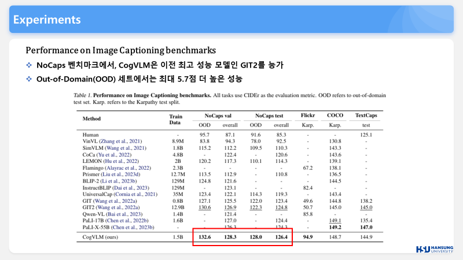Image resolution: width=463 pixels, height=260 pixels.
Task: Click the COCO column header
Action: [x=335, y=116]
